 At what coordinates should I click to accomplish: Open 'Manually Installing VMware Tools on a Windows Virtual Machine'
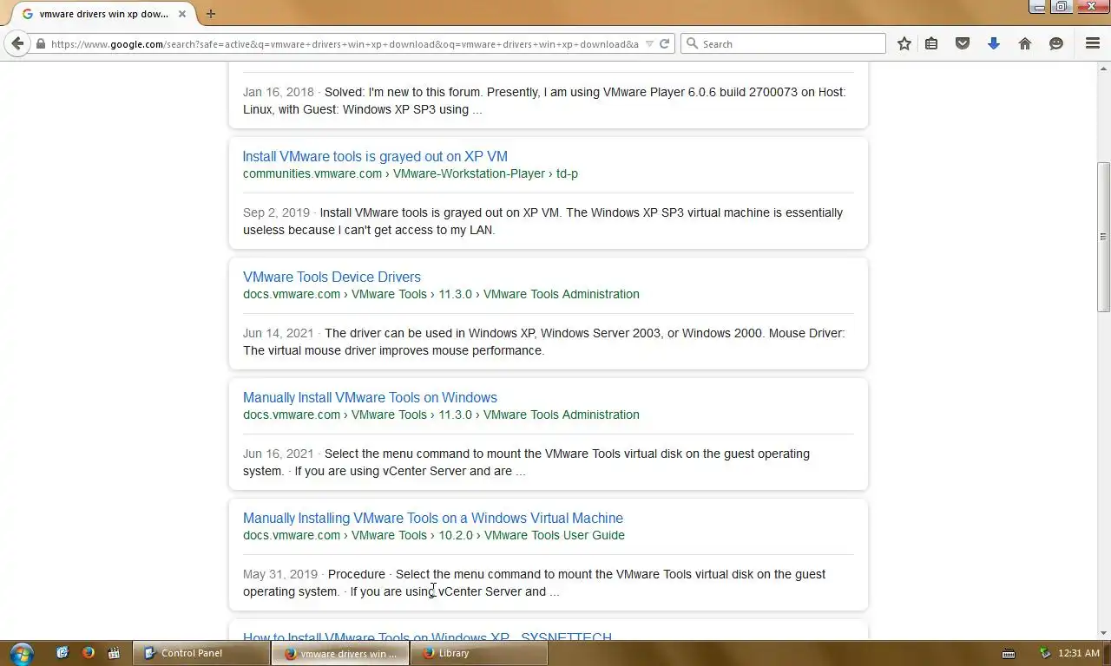[433, 518]
